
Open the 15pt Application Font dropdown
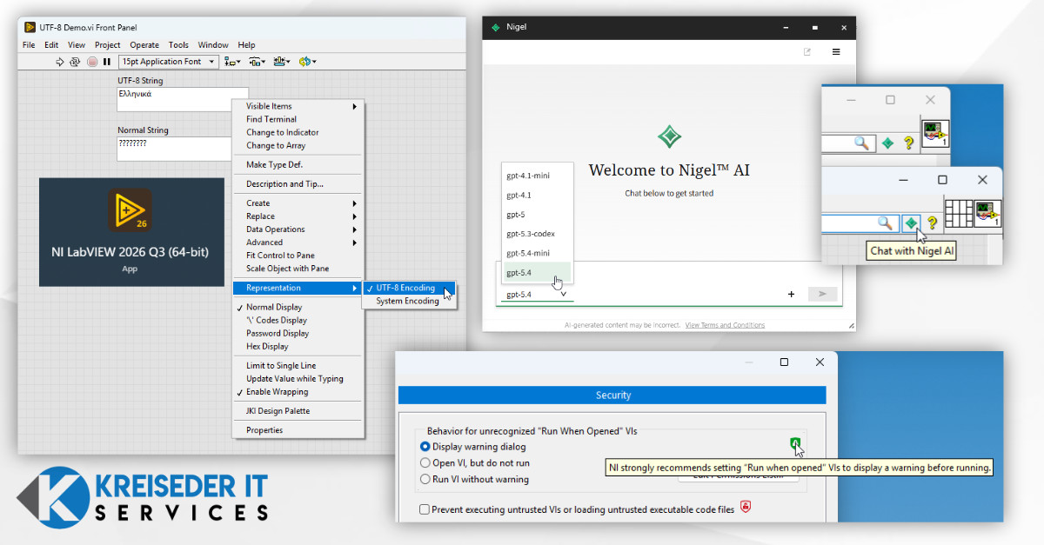coord(169,62)
